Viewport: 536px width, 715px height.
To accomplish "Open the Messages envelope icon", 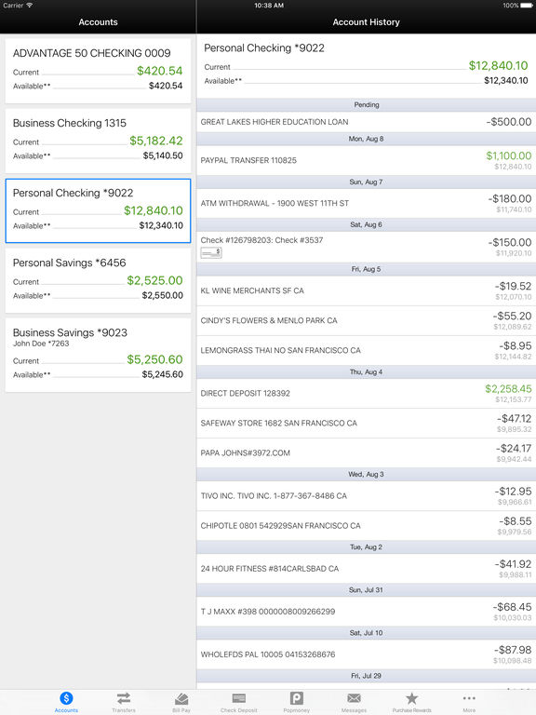I will pos(355,698).
